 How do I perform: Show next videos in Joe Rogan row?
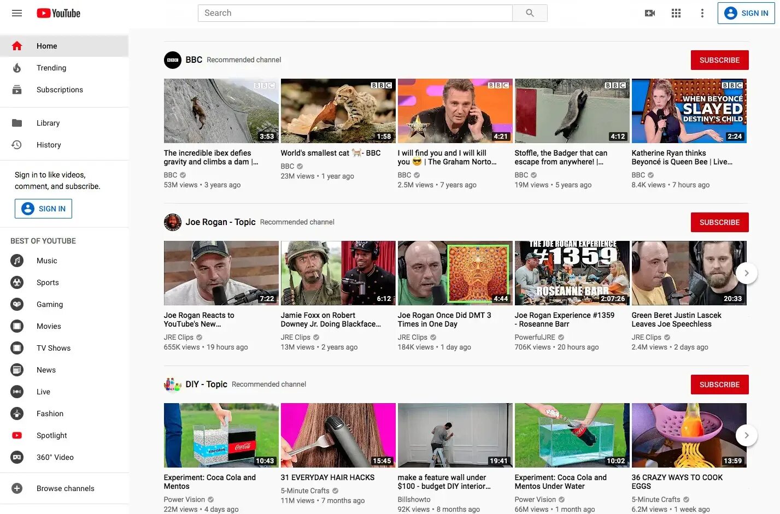pos(747,273)
